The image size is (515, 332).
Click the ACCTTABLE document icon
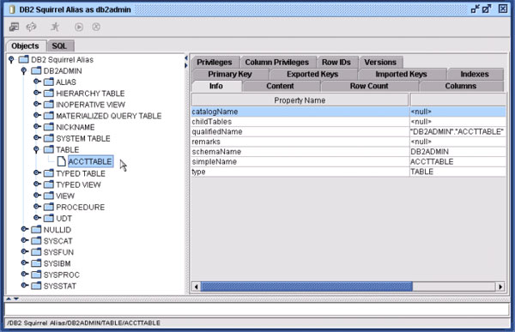click(62, 161)
